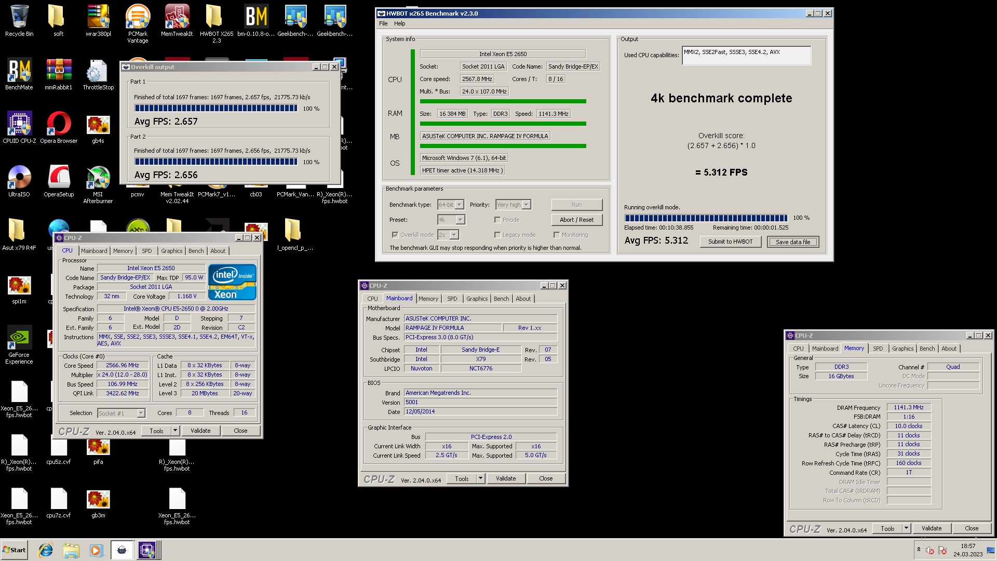
Task: Click Validate in CPU-Z Memory window
Action: click(932, 528)
